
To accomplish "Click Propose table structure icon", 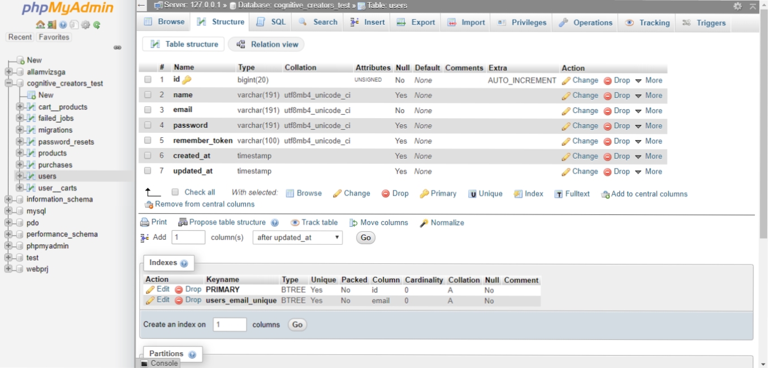I will pyautogui.click(x=183, y=223).
